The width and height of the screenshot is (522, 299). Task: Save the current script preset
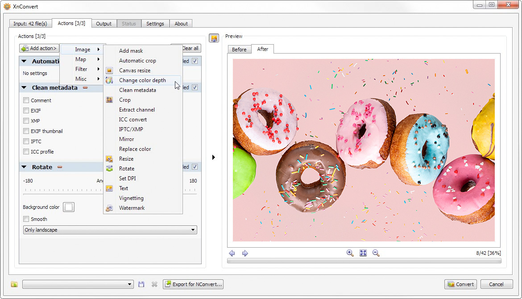tap(141, 284)
